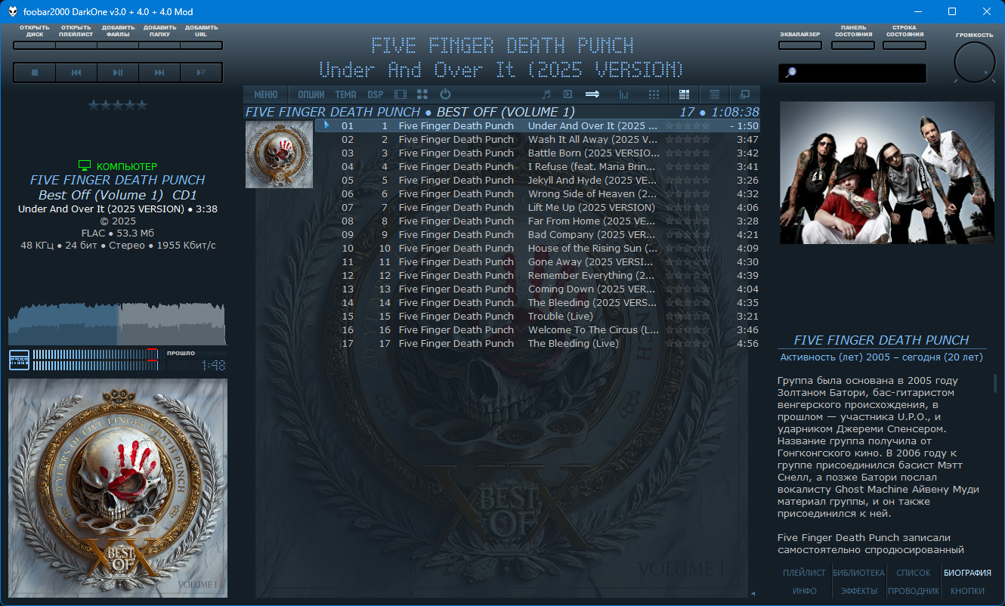This screenshot has height=606, width=1005.
Task: Skip to the next track
Action: click(x=159, y=73)
